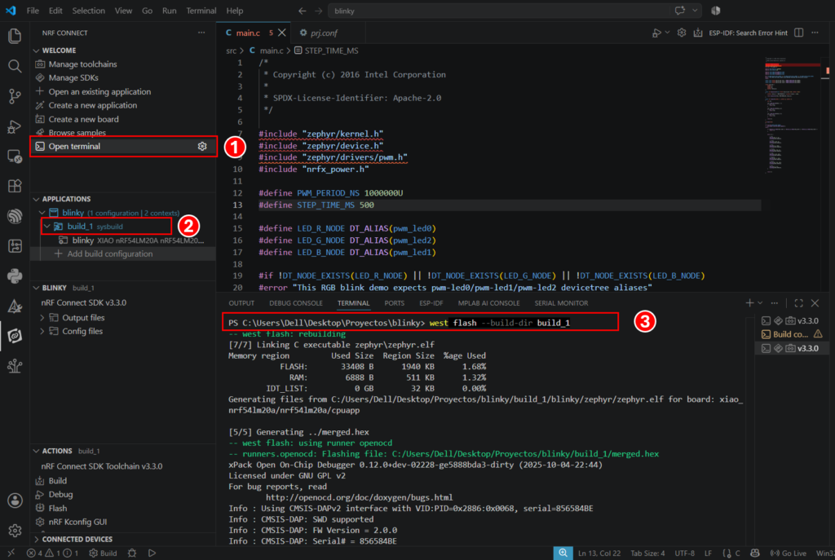Select the Build co... terminal entry
The image size is (835, 560).
click(x=791, y=334)
